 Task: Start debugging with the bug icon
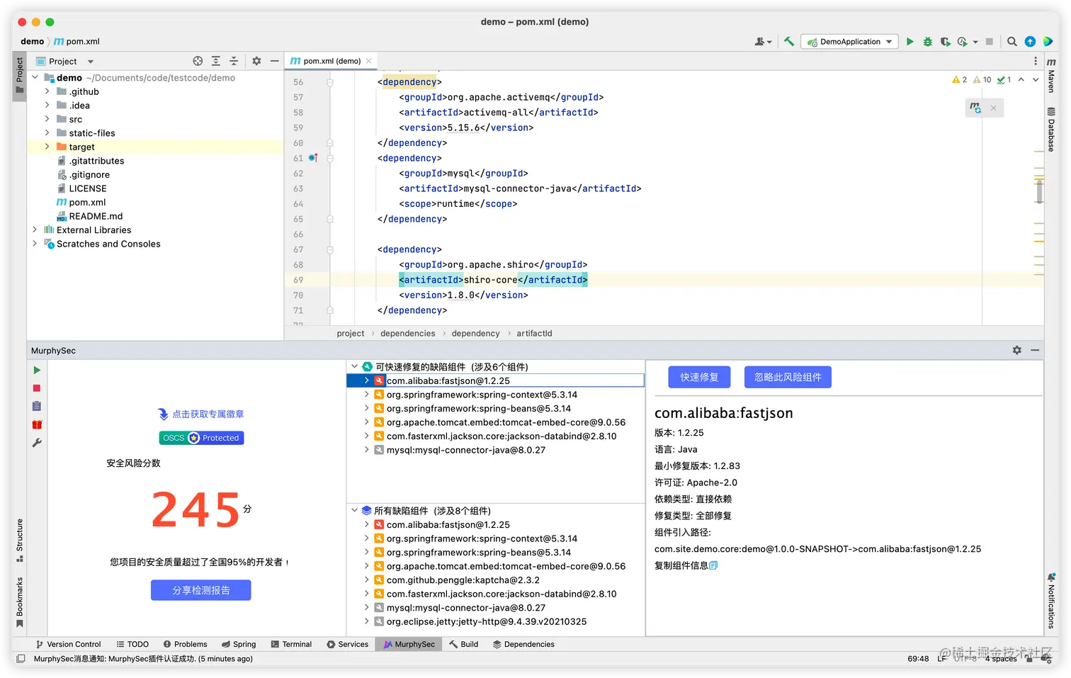point(928,42)
